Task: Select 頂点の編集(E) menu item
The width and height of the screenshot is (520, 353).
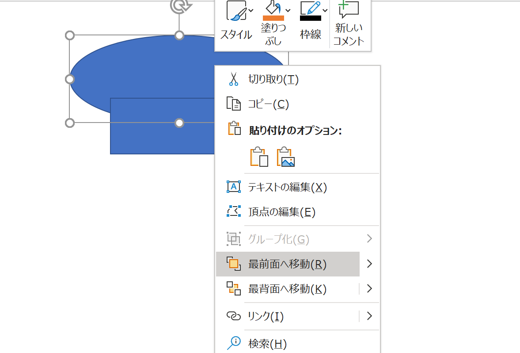Action: click(298, 212)
